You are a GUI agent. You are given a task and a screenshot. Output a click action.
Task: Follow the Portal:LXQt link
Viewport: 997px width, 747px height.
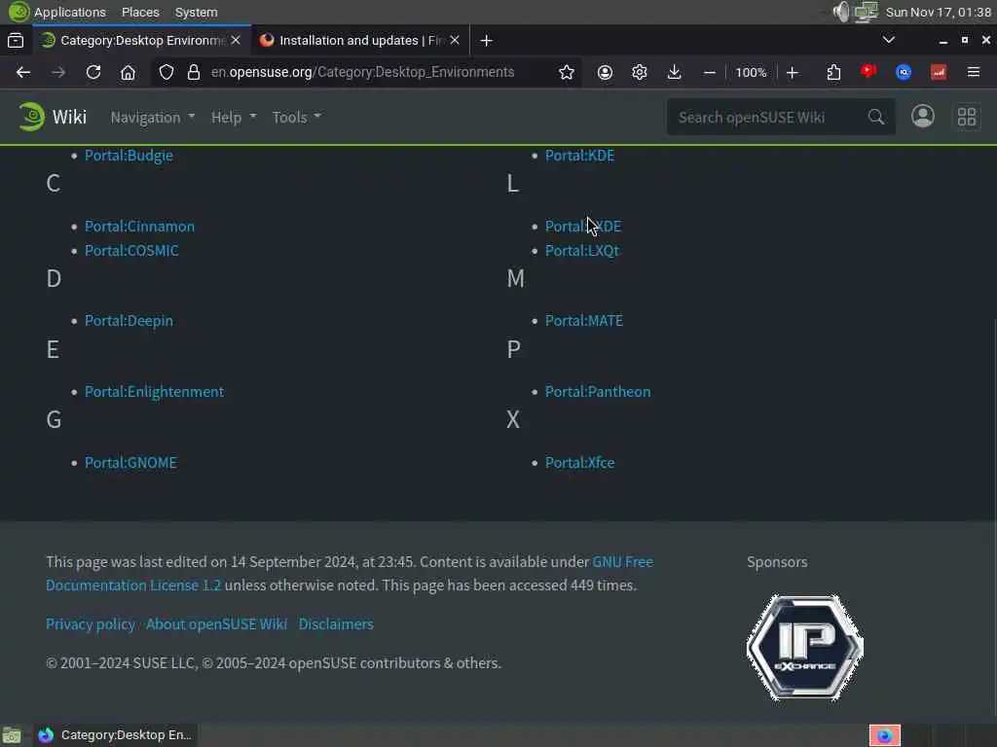click(x=582, y=250)
